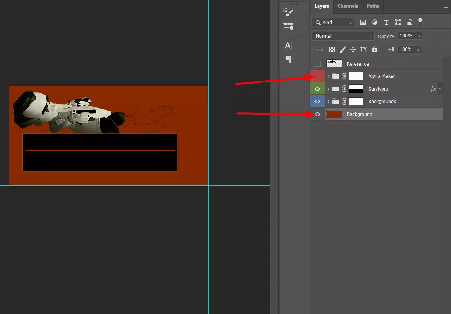Expand the Alpha Maker group
451x314 pixels.
[x=328, y=76]
